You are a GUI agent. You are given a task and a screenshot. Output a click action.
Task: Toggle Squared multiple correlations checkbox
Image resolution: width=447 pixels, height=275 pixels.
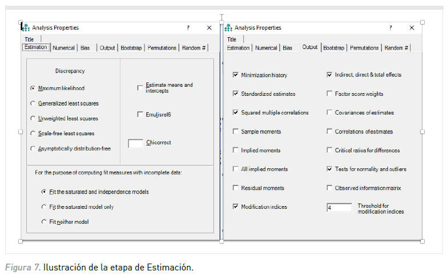(x=235, y=112)
